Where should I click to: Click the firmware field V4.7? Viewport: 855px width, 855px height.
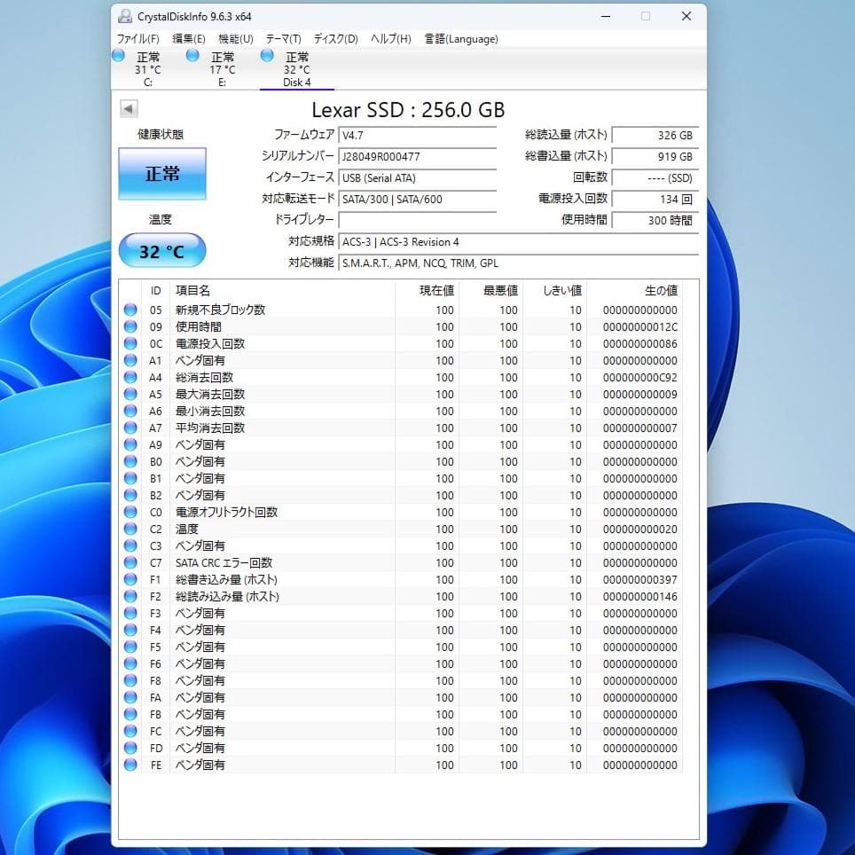point(417,135)
